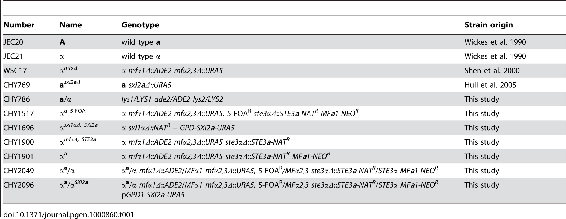Screen dimensions: 566x219
Task: Click the CHY769 strain entry
Action: point(16,85)
